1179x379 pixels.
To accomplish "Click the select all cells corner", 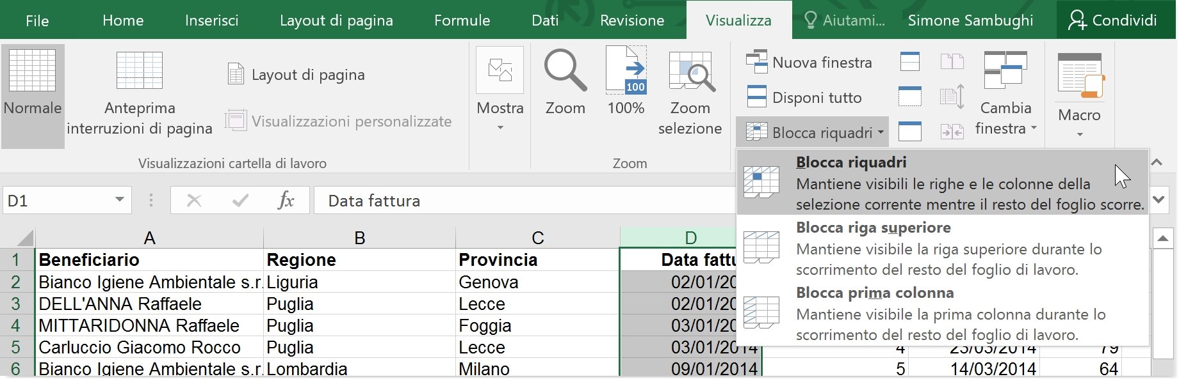I will click(17, 238).
